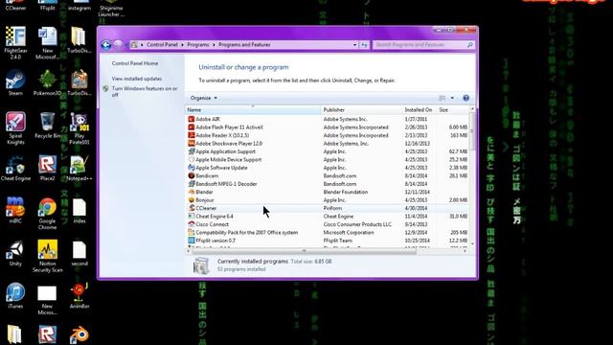
Task: Sort the list by the Publisher column header
Action: pos(362,110)
